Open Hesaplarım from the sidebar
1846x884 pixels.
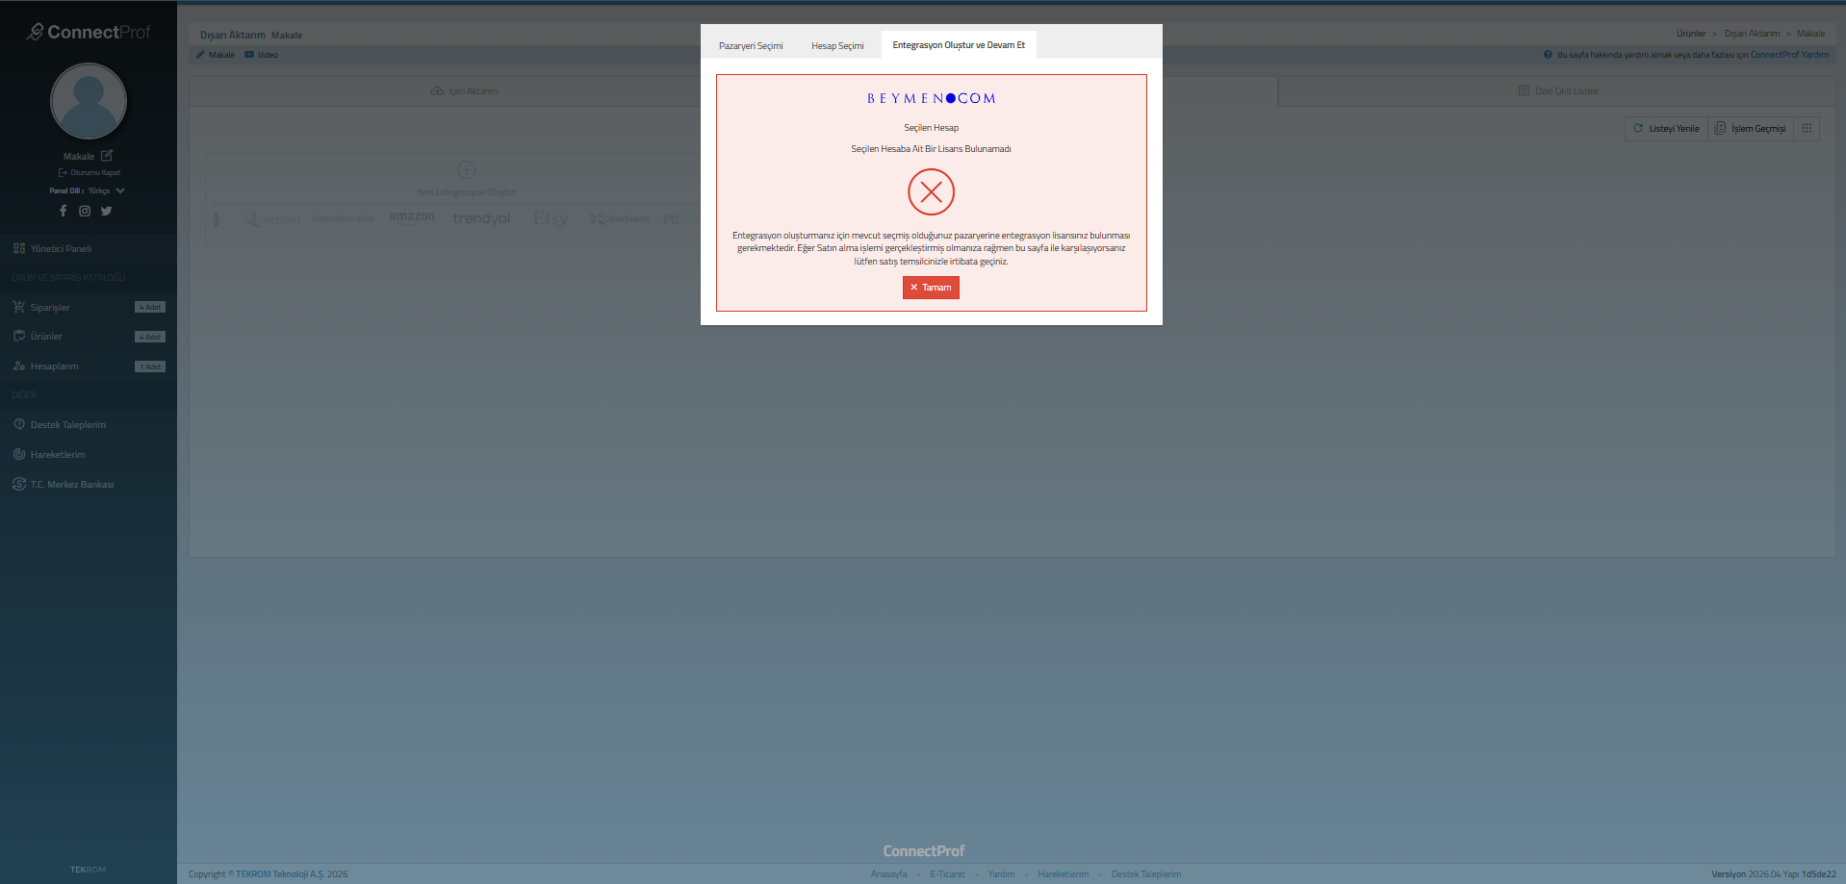pyautogui.click(x=54, y=366)
